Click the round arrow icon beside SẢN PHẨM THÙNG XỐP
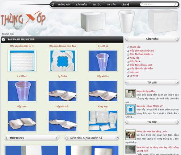This screenshot has height=155, width=181. tap(3, 39)
